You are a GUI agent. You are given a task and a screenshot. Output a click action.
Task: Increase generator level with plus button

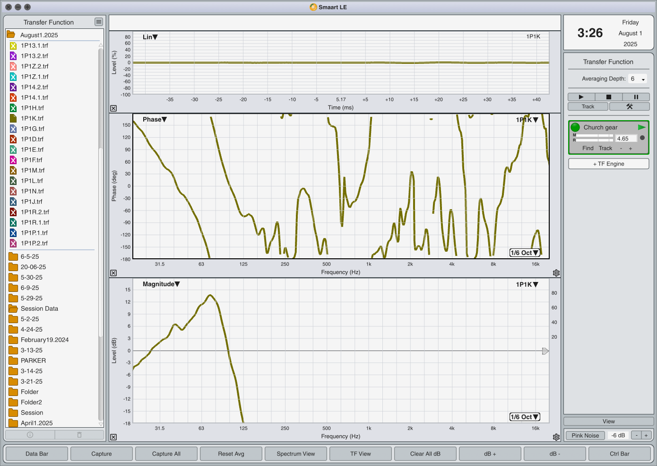coord(646,435)
